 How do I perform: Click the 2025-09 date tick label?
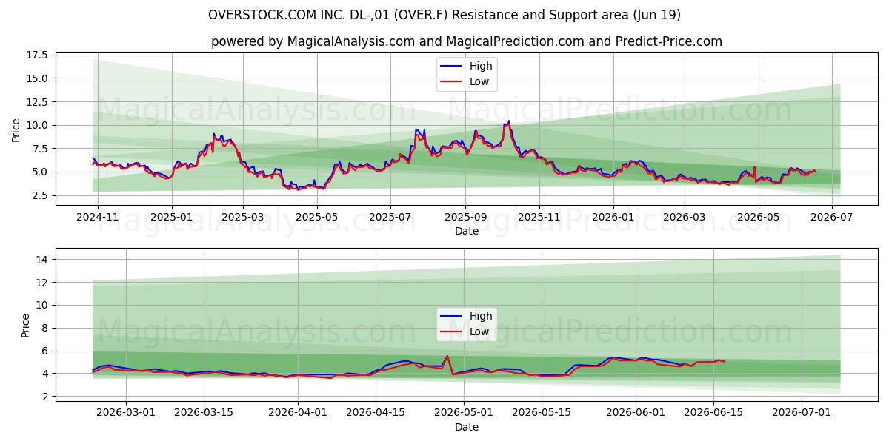[465, 217]
